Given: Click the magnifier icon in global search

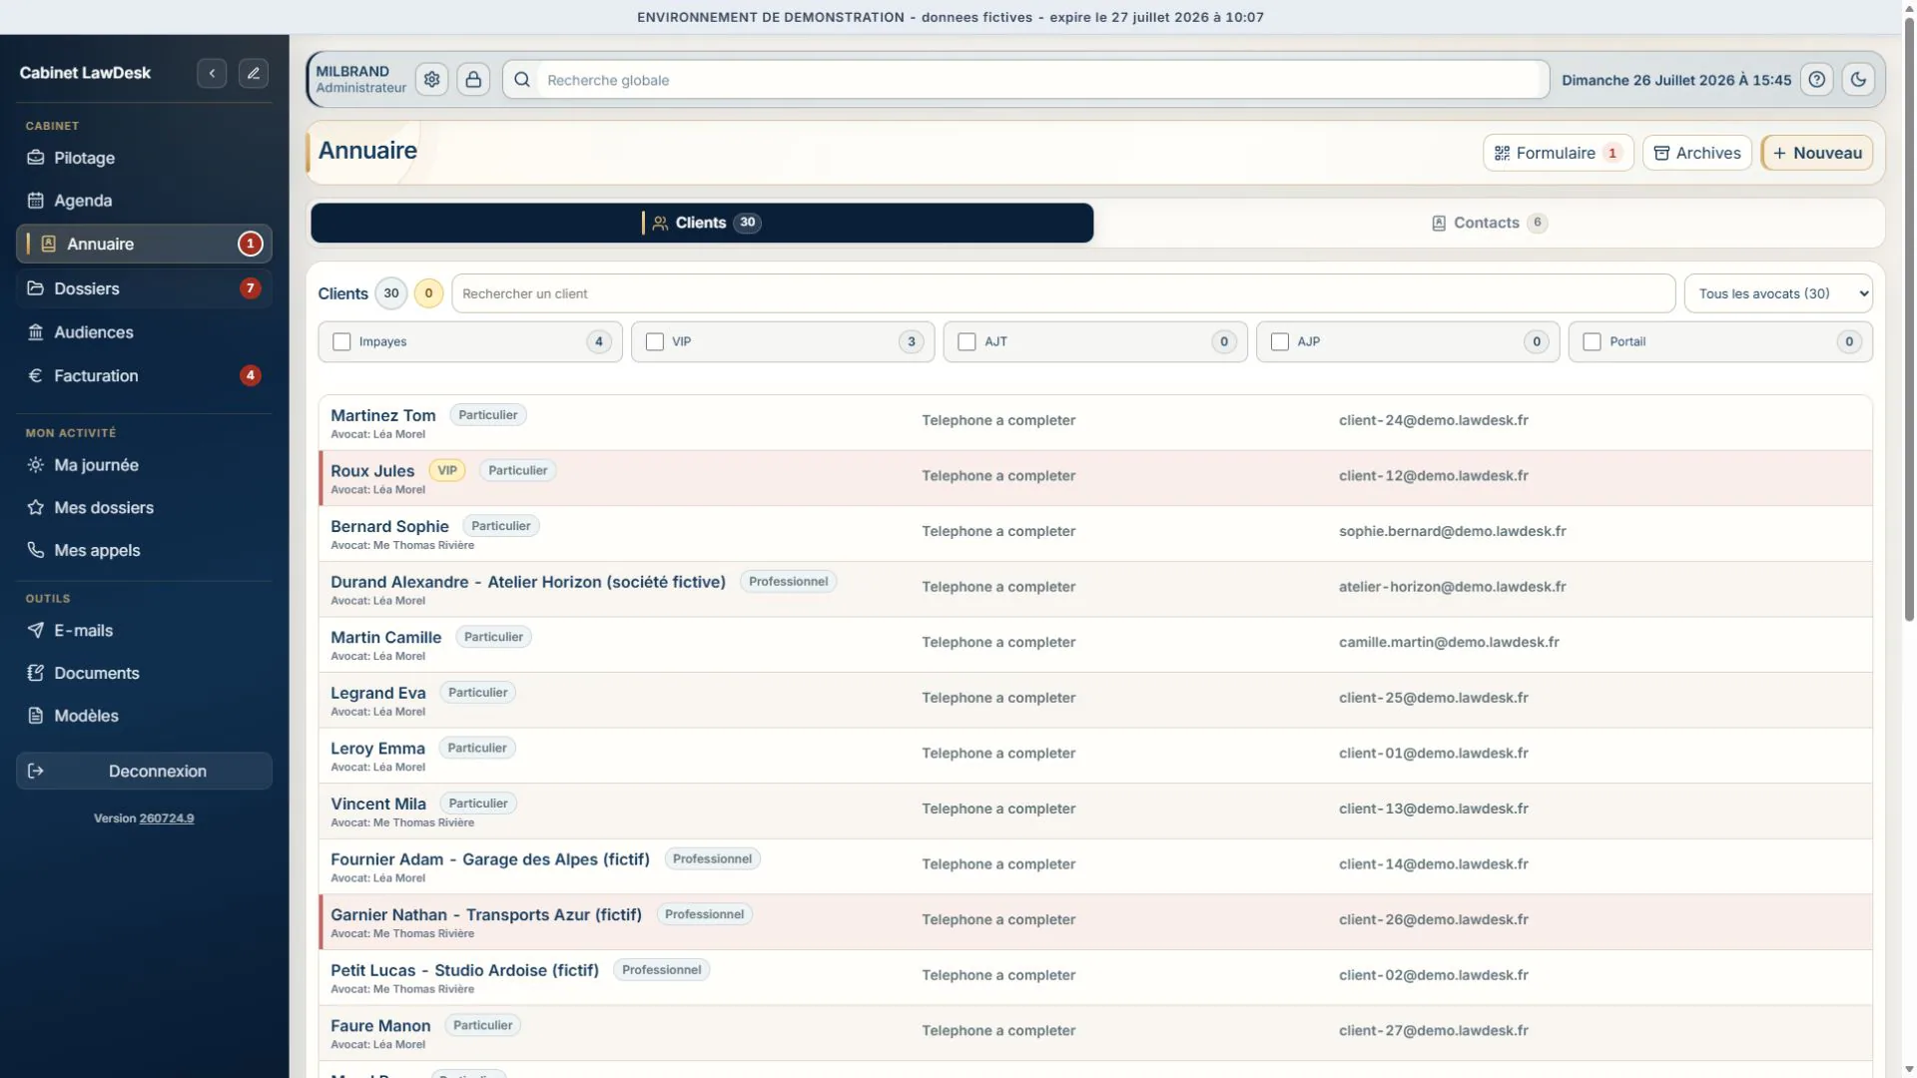Looking at the screenshot, I should coord(521,79).
